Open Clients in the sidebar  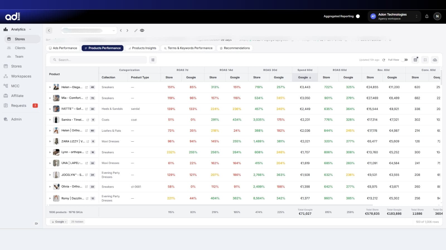20,48
